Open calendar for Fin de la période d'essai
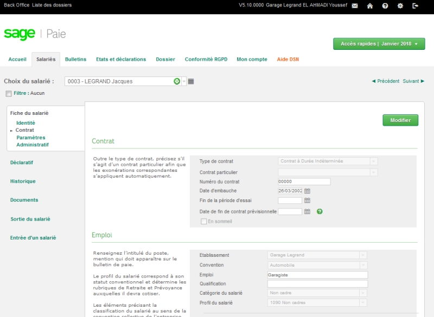Image resolution: width=434 pixels, height=317 pixels. coord(307,200)
